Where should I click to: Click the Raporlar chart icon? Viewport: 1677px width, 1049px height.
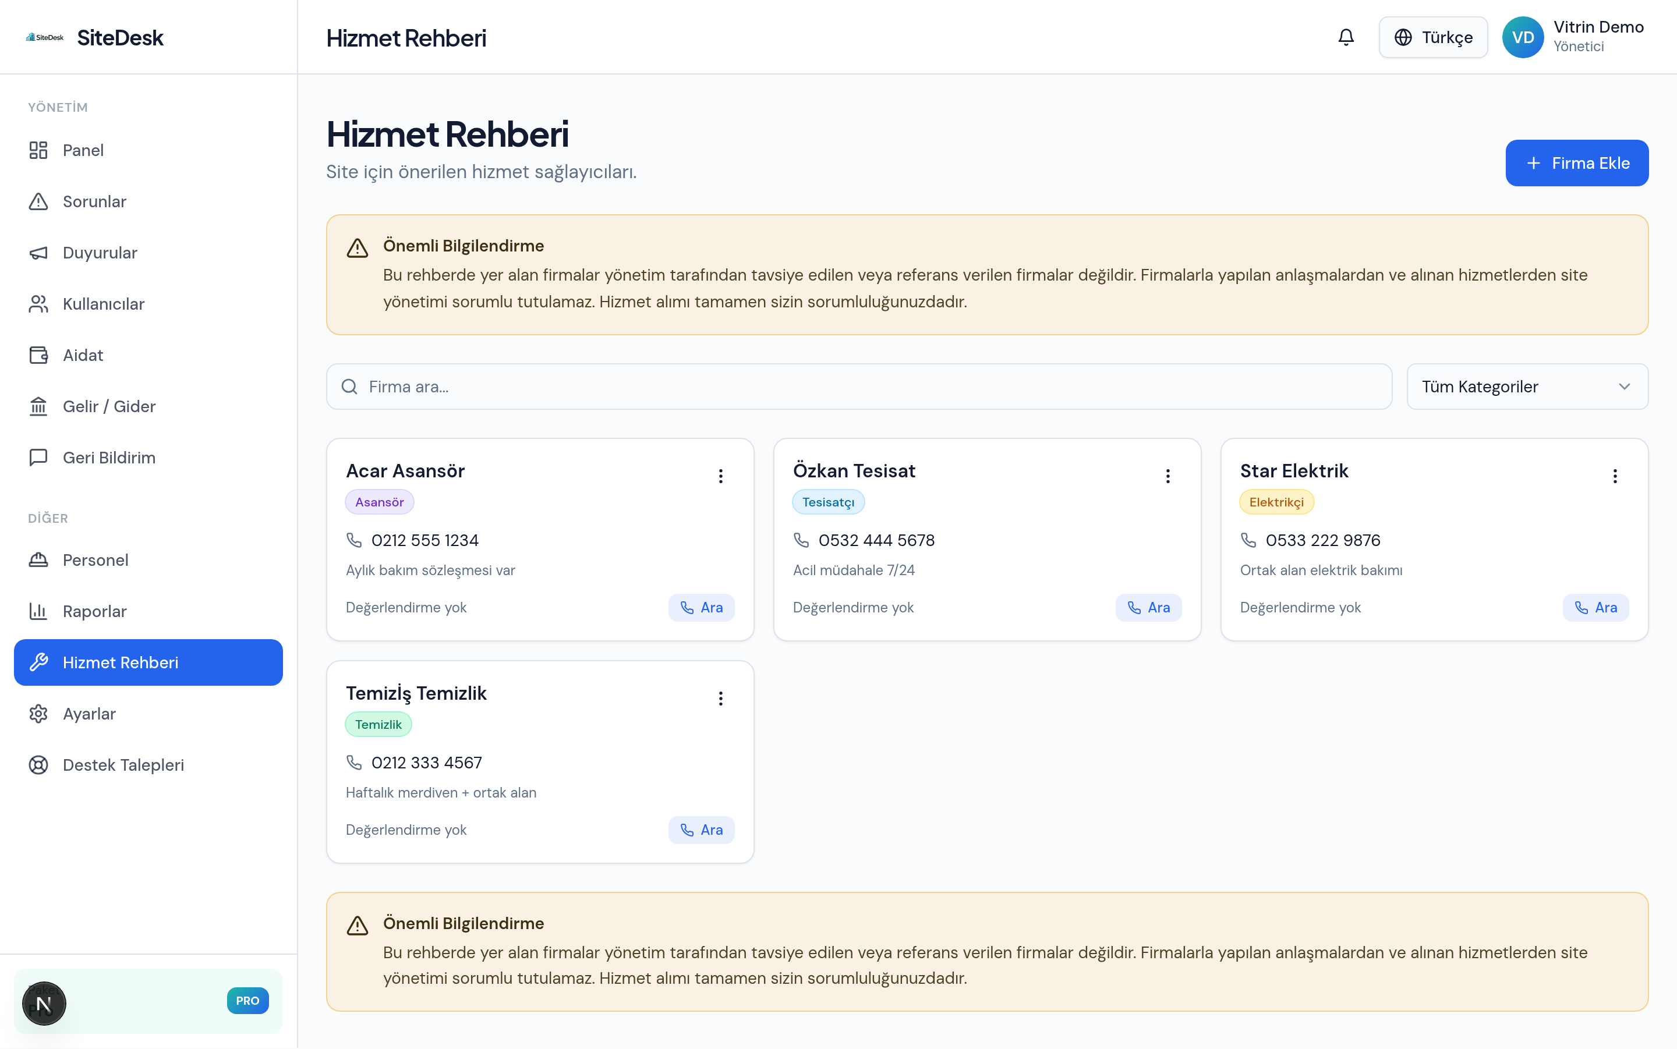(x=38, y=611)
